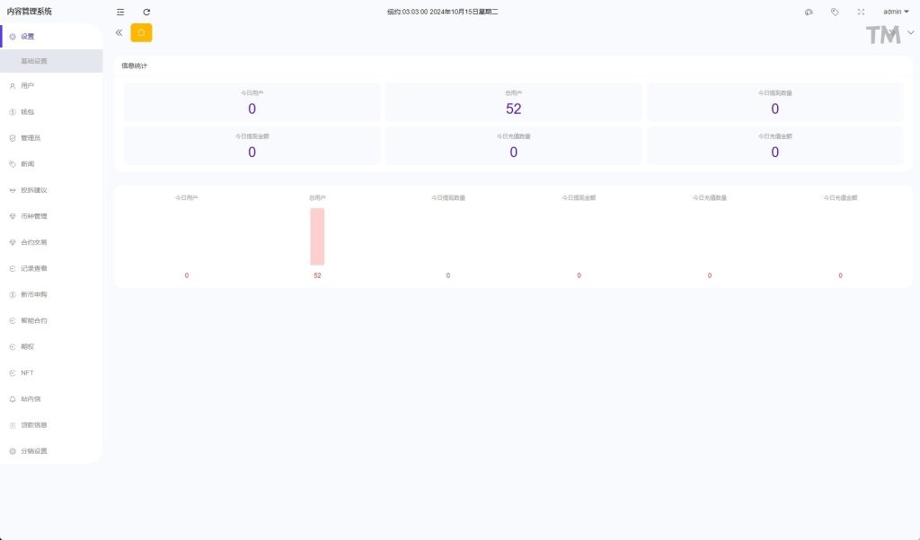
Task: Click the 钱包 wallet icon in sidebar
Action: 13,112
